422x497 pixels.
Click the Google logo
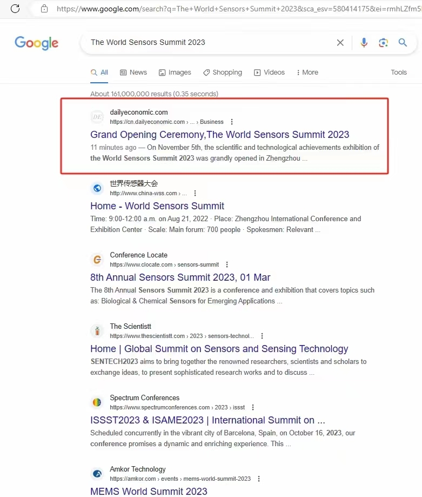(x=36, y=43)
